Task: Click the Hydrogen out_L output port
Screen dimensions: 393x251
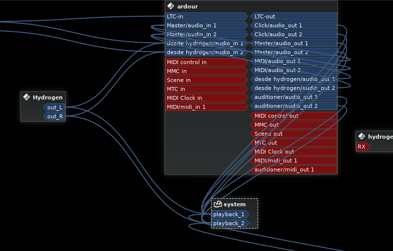Action: (x=55, y=108)
